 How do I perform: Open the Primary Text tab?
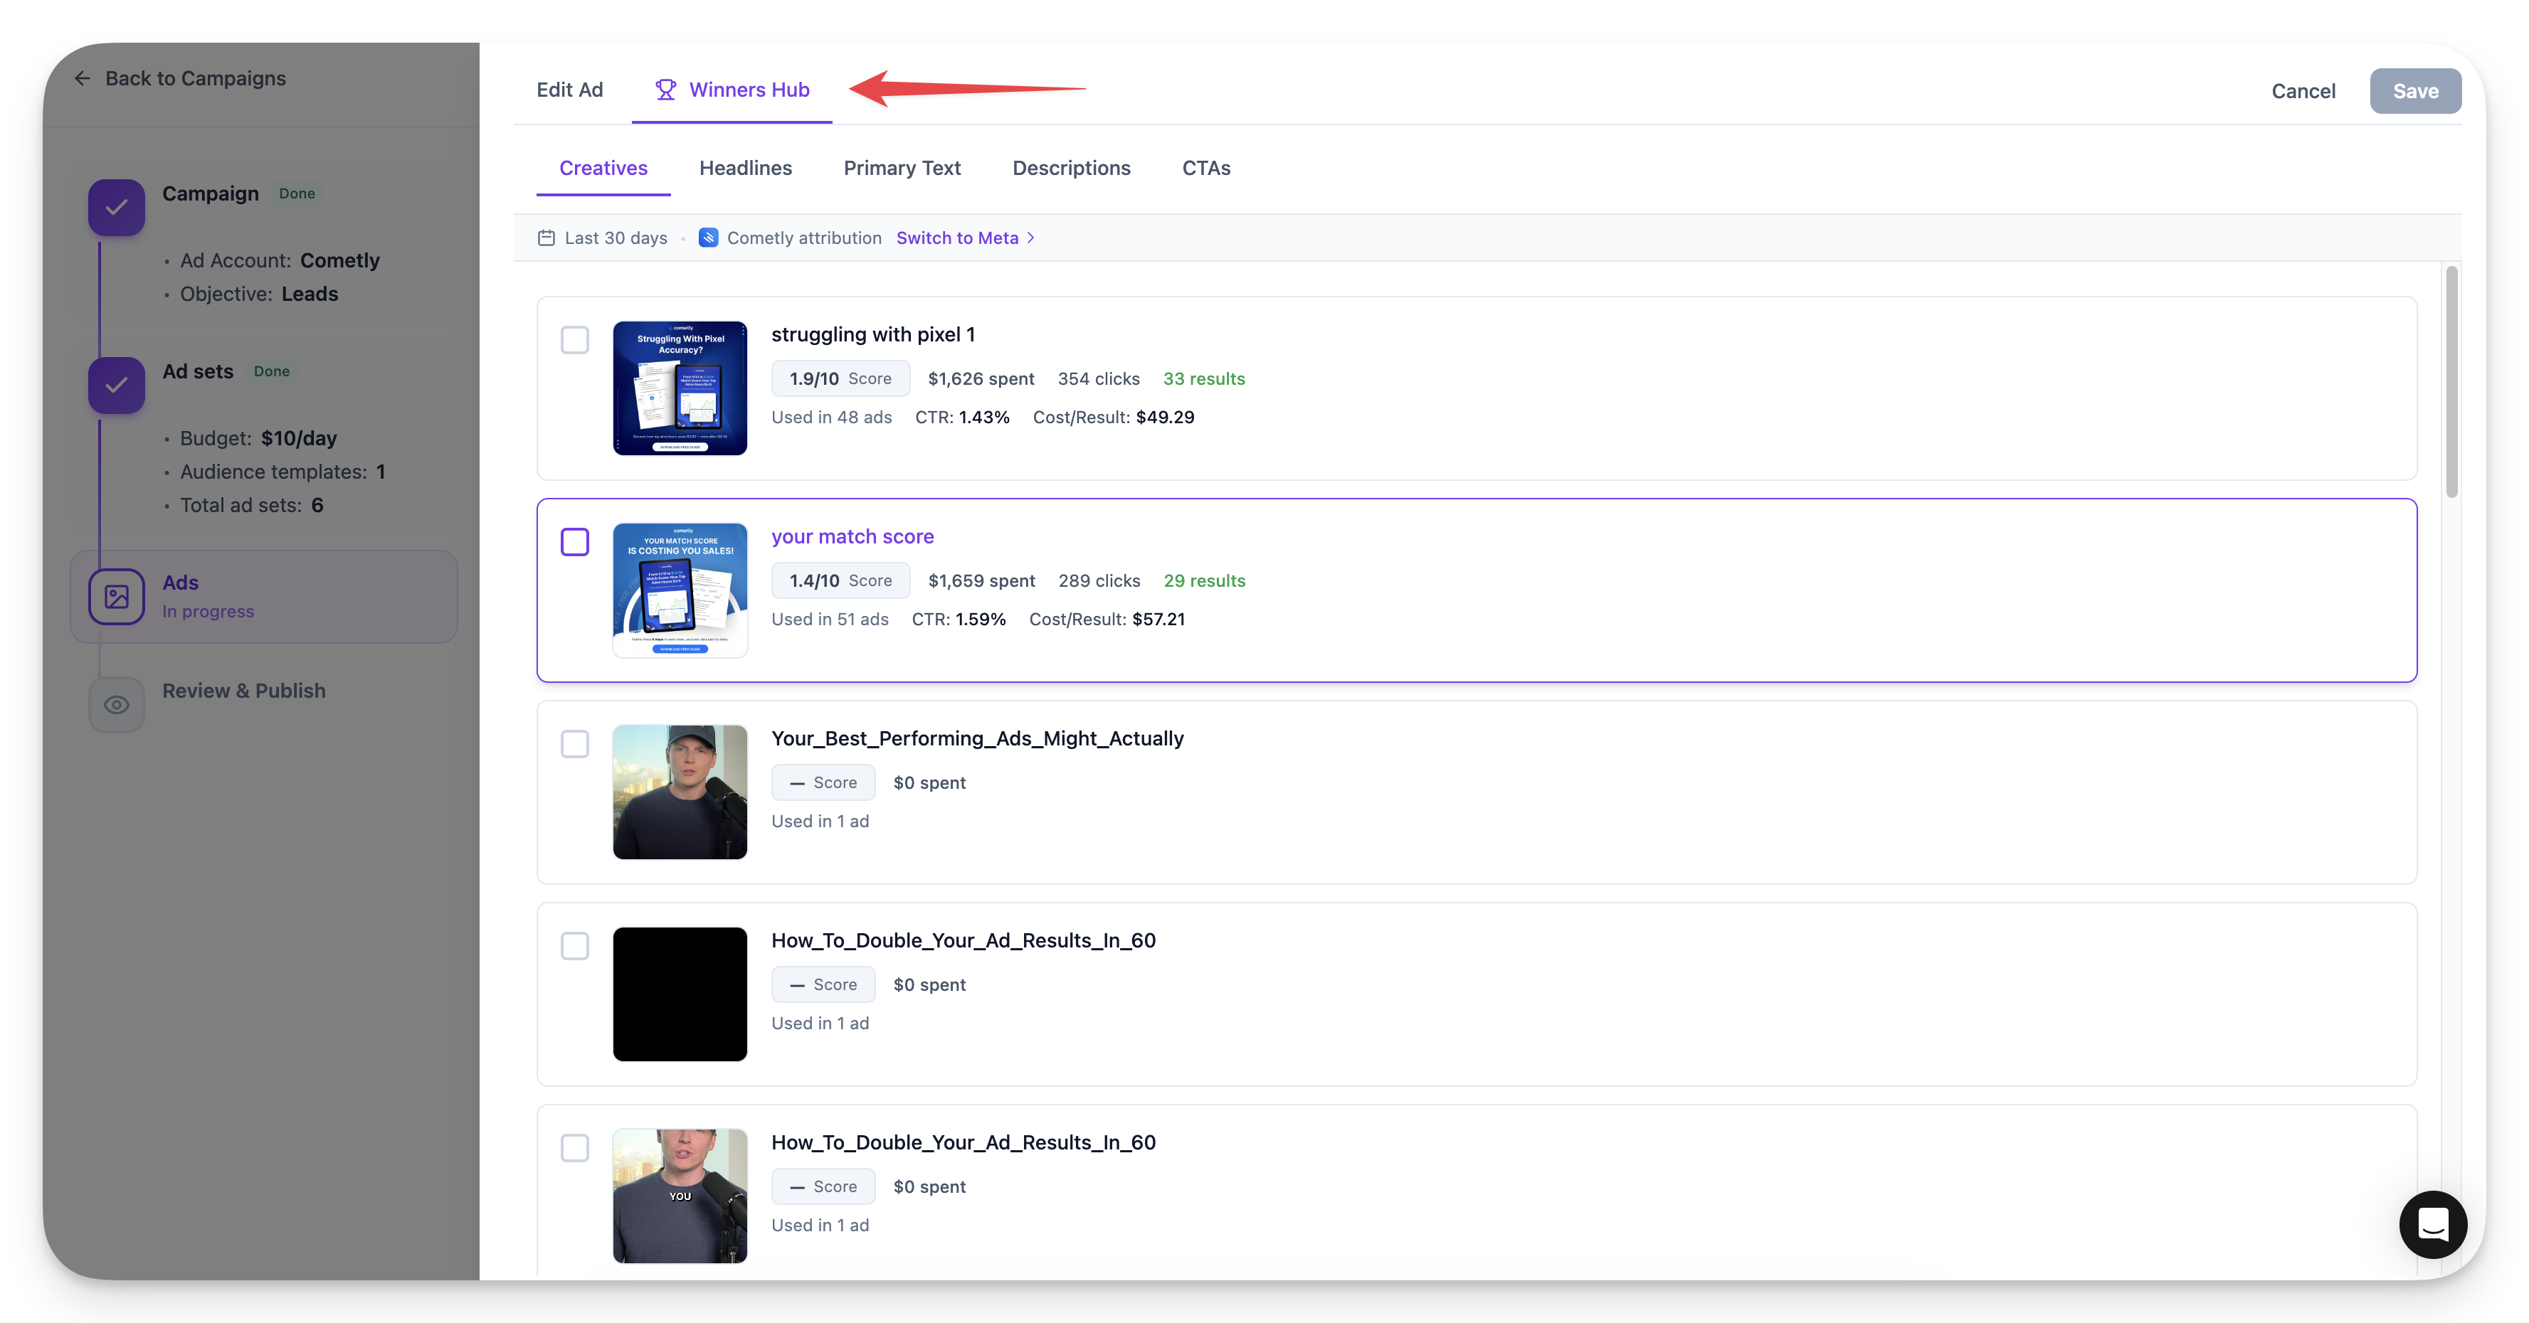coord(902,168)
